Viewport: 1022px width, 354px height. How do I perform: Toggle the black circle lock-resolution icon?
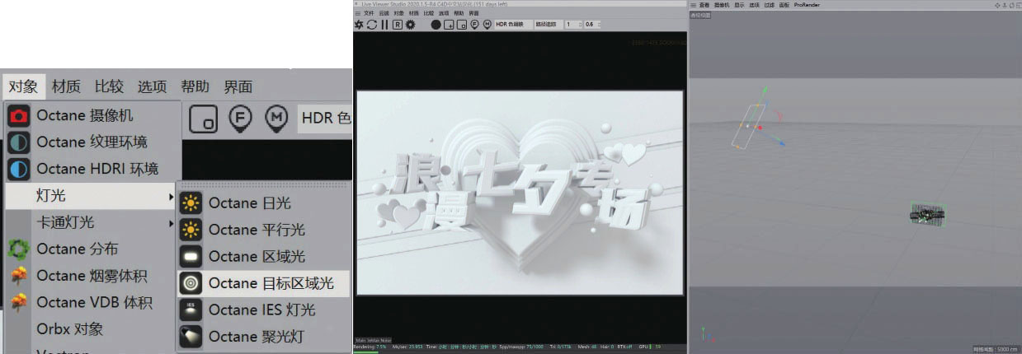[436, 25]
